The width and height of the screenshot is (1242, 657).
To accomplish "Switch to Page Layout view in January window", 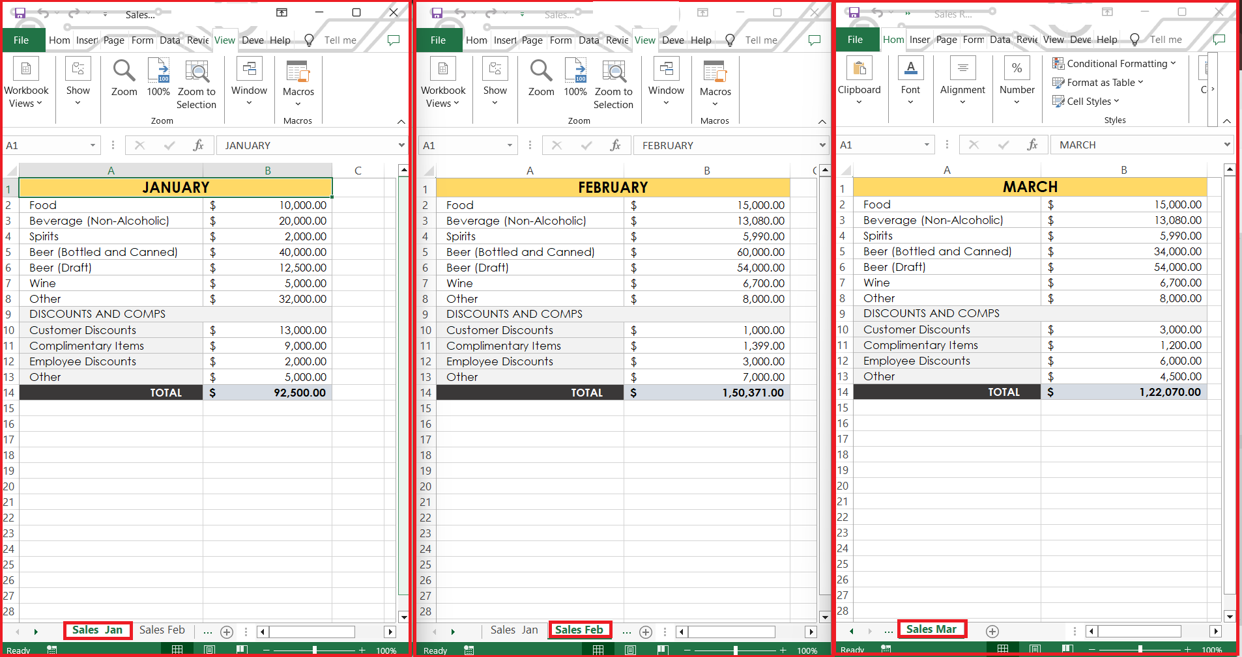I will pos(210,649).
